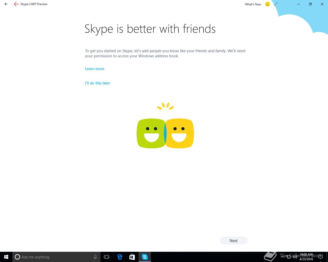Close the Skype UWP Preview window

coord(322,4)
